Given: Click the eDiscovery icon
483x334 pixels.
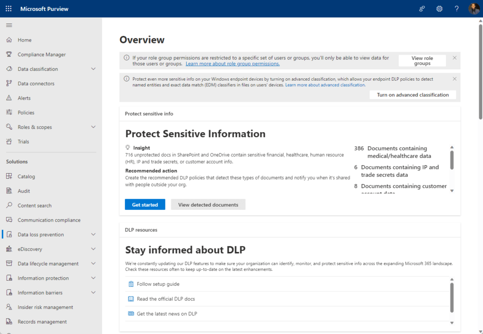Looking at the screenshot, I should coord(9,249).
